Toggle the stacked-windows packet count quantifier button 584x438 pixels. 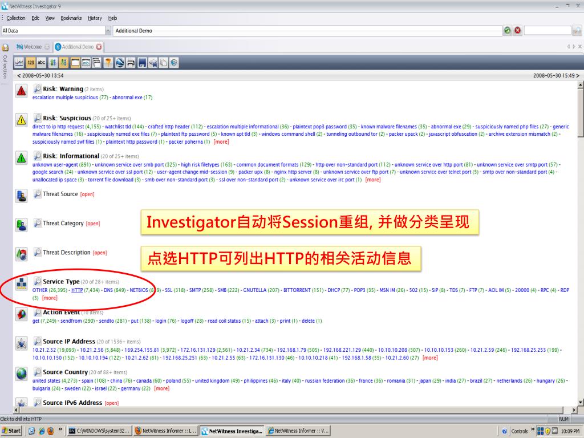coord(96,63)
